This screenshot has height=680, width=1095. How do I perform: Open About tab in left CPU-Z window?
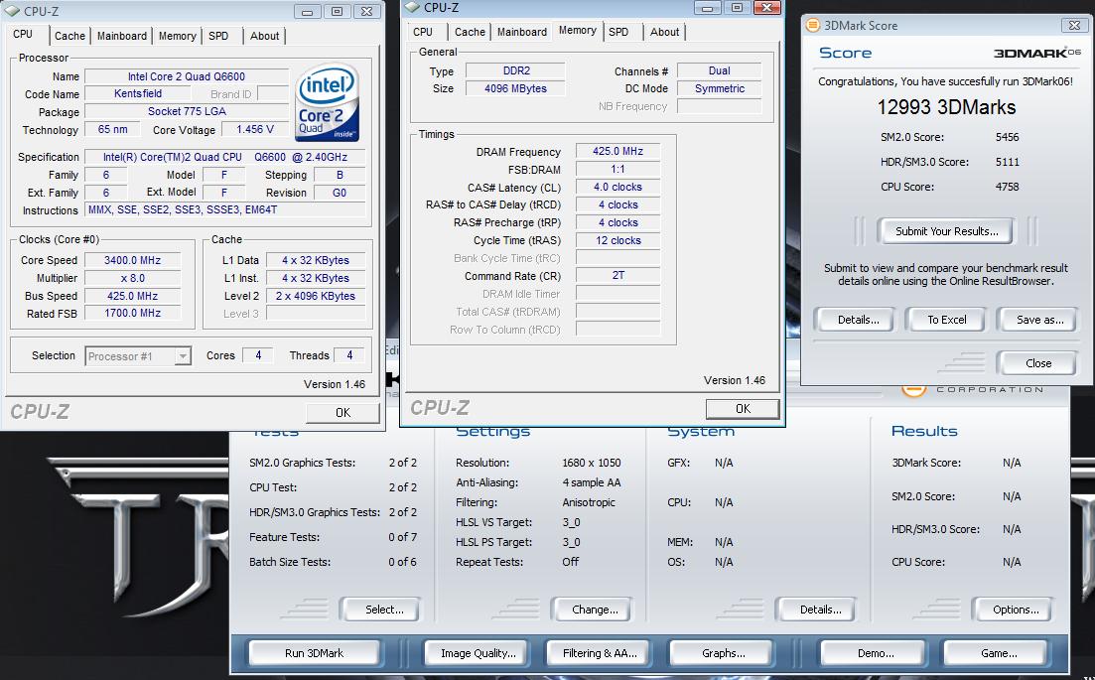(x=265, y=36)
